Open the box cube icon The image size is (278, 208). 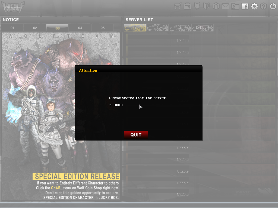pos(216,6)
